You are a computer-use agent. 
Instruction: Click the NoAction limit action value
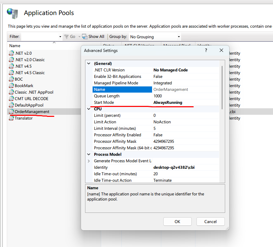coord(162,122)
